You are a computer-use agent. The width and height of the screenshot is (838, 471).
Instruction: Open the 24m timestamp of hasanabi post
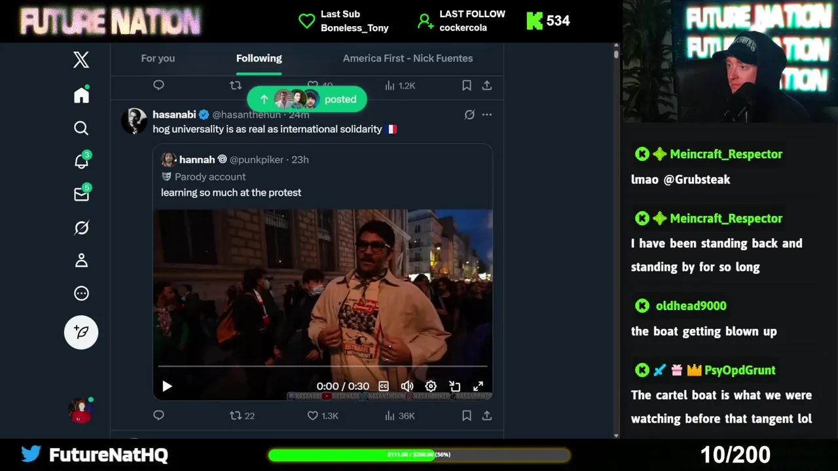coord(299,114)
